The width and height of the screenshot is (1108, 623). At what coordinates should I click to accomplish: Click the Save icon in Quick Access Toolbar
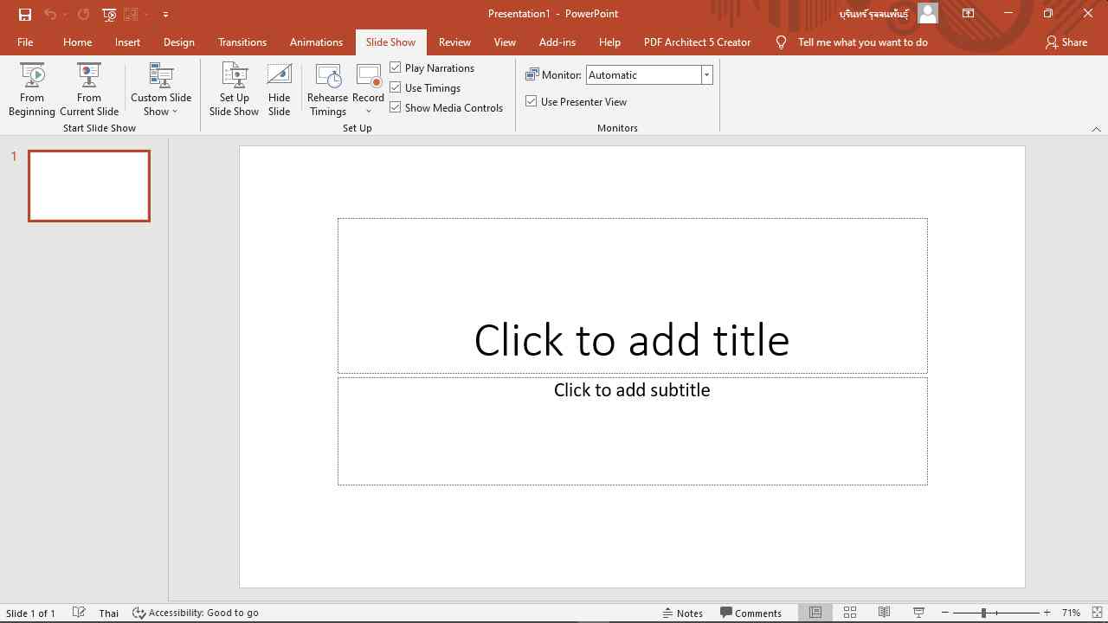25,14
